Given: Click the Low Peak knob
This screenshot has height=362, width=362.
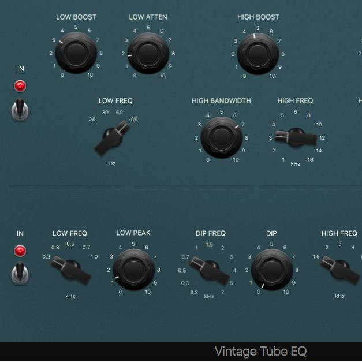Looking at the screenshot, I should click(133, 270).
